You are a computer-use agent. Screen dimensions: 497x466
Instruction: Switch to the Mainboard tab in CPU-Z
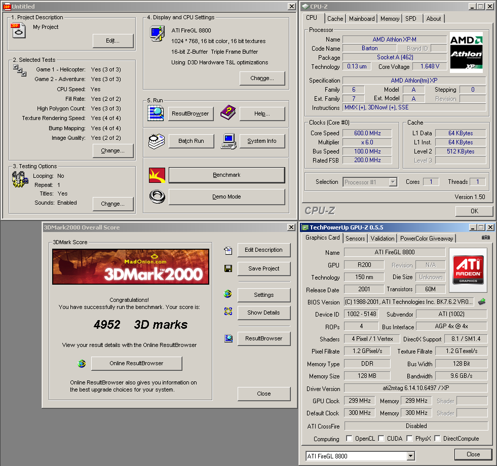click(x=362, y=19)
